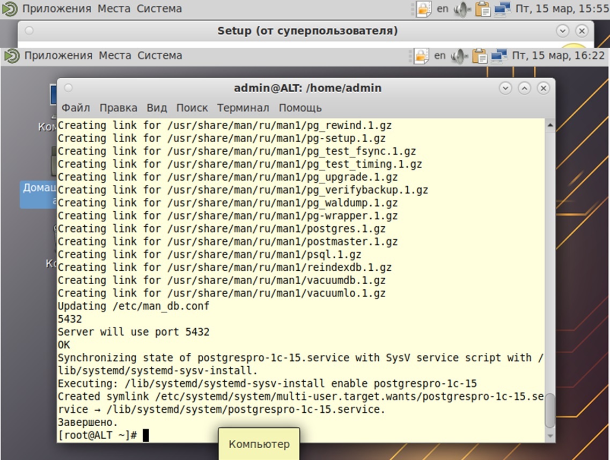
Task: Click the root@ALT terminal prompt line
Action: tap(104, 435)
